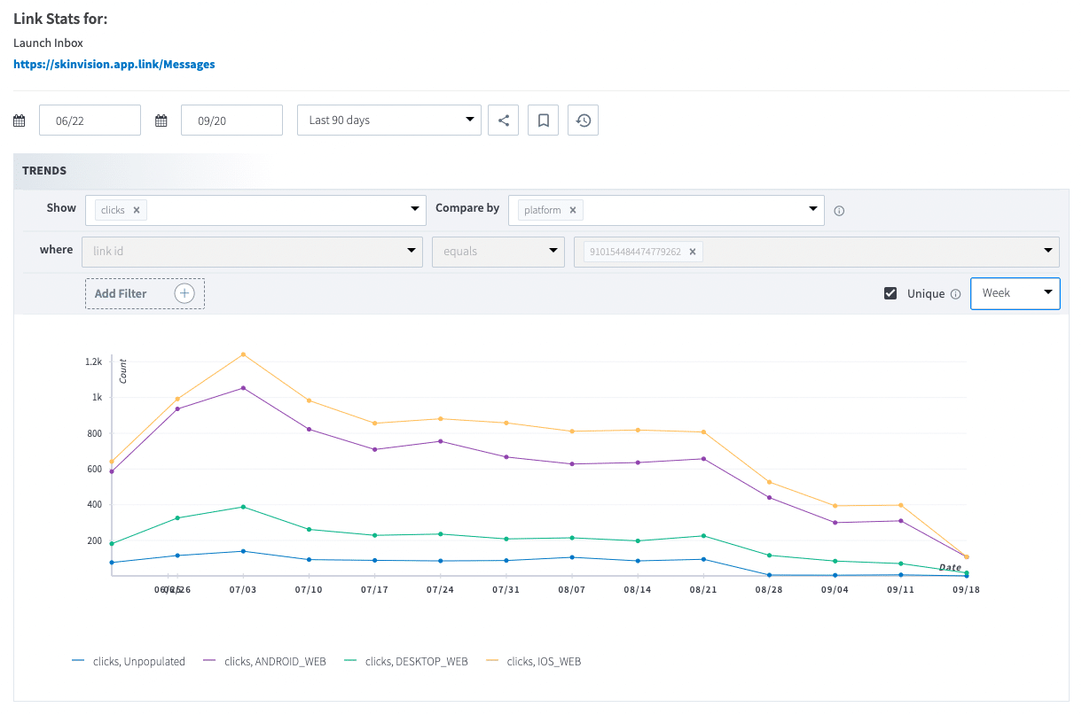Select the TRENDS section header

pos(44,171)
